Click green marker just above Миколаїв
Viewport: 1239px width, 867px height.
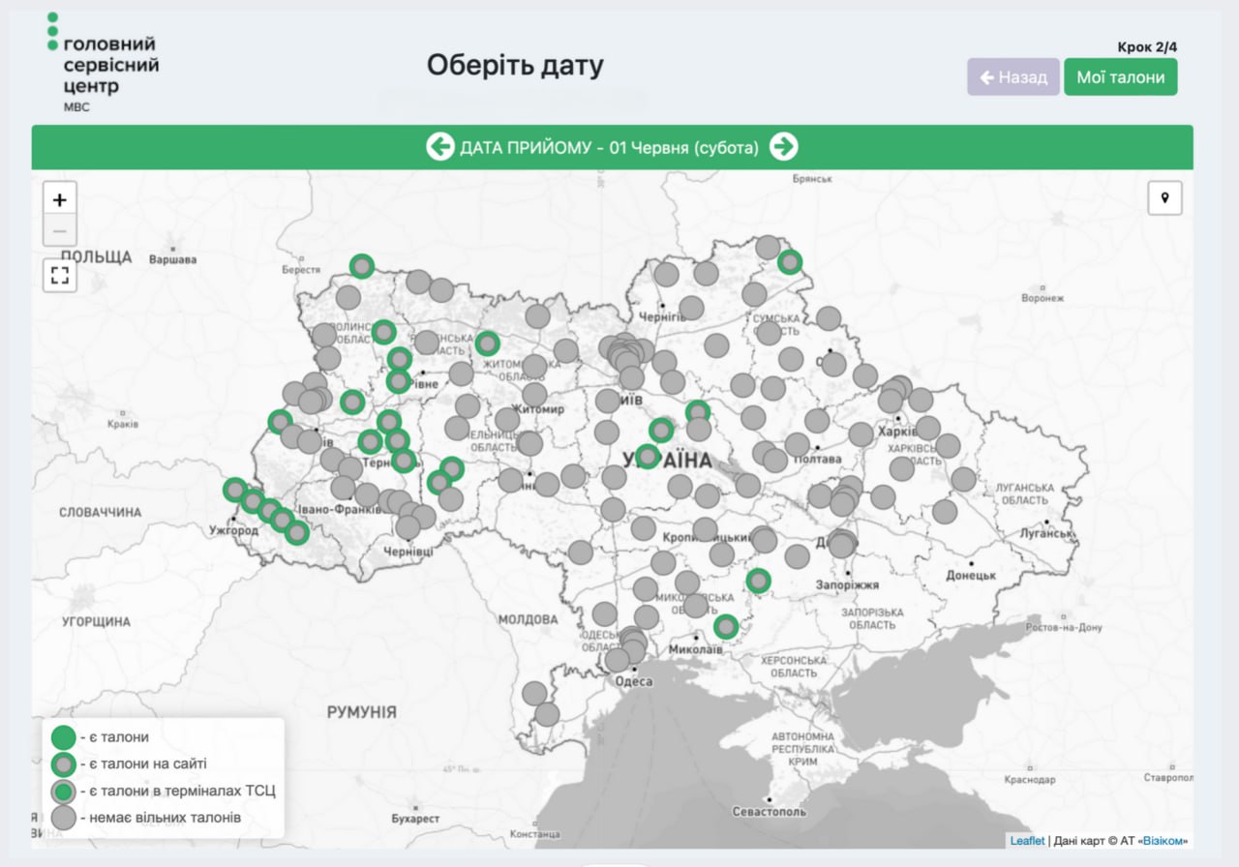[x=726, y=627]
